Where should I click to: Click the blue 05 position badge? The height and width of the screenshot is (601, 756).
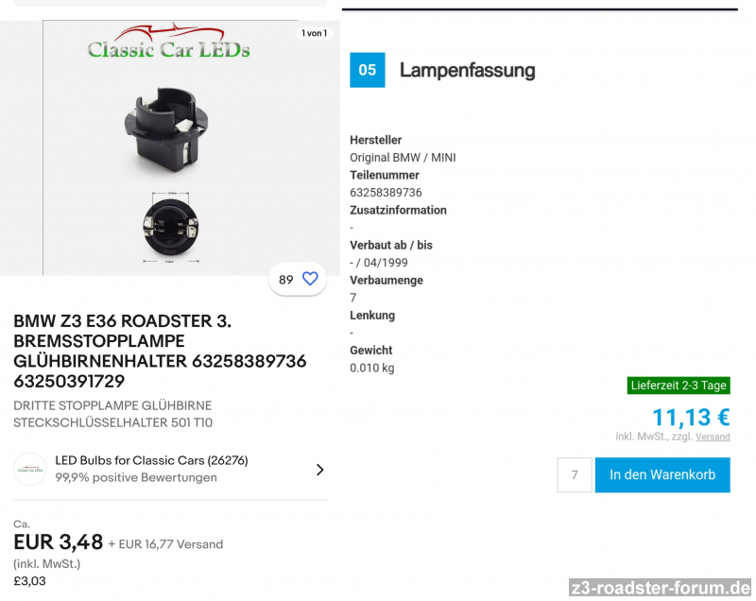pos(368,70)
